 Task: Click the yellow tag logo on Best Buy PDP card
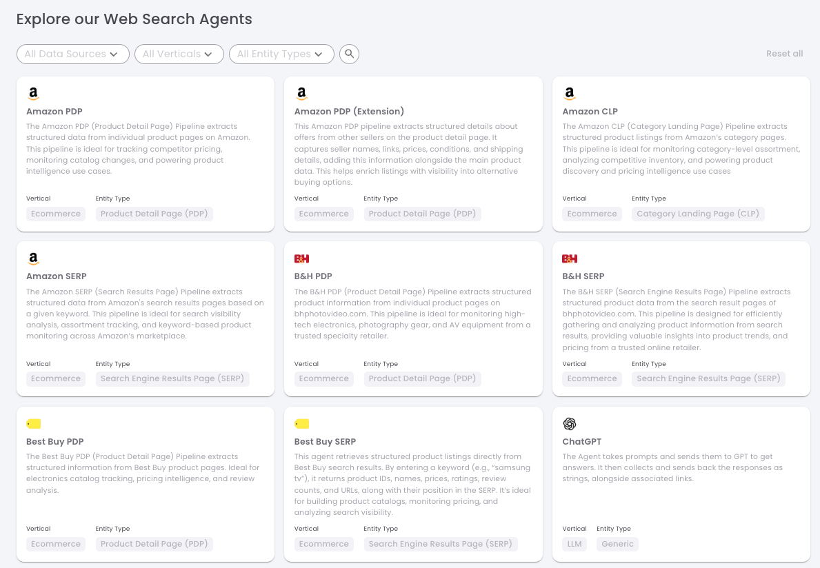(34, 424)
